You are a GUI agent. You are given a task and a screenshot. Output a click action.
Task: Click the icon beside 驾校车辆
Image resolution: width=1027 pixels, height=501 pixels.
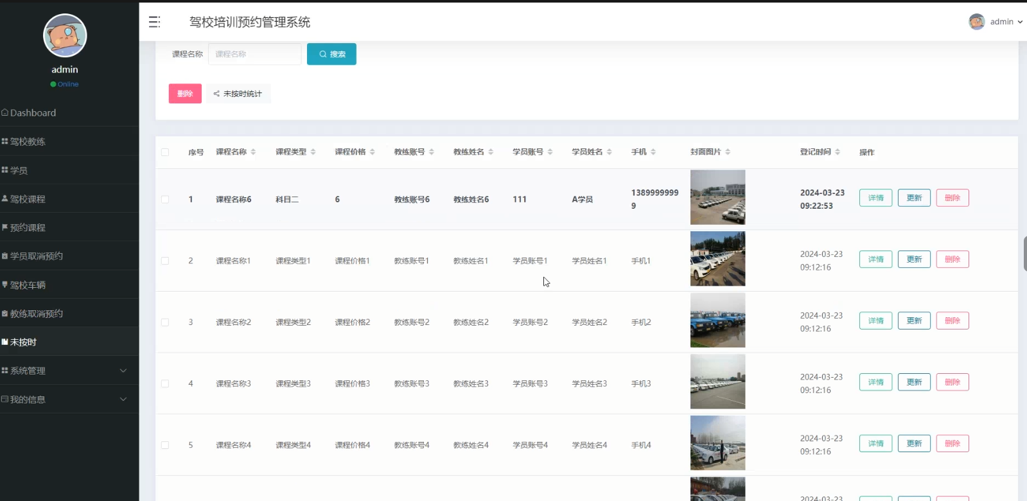[4, 285]
